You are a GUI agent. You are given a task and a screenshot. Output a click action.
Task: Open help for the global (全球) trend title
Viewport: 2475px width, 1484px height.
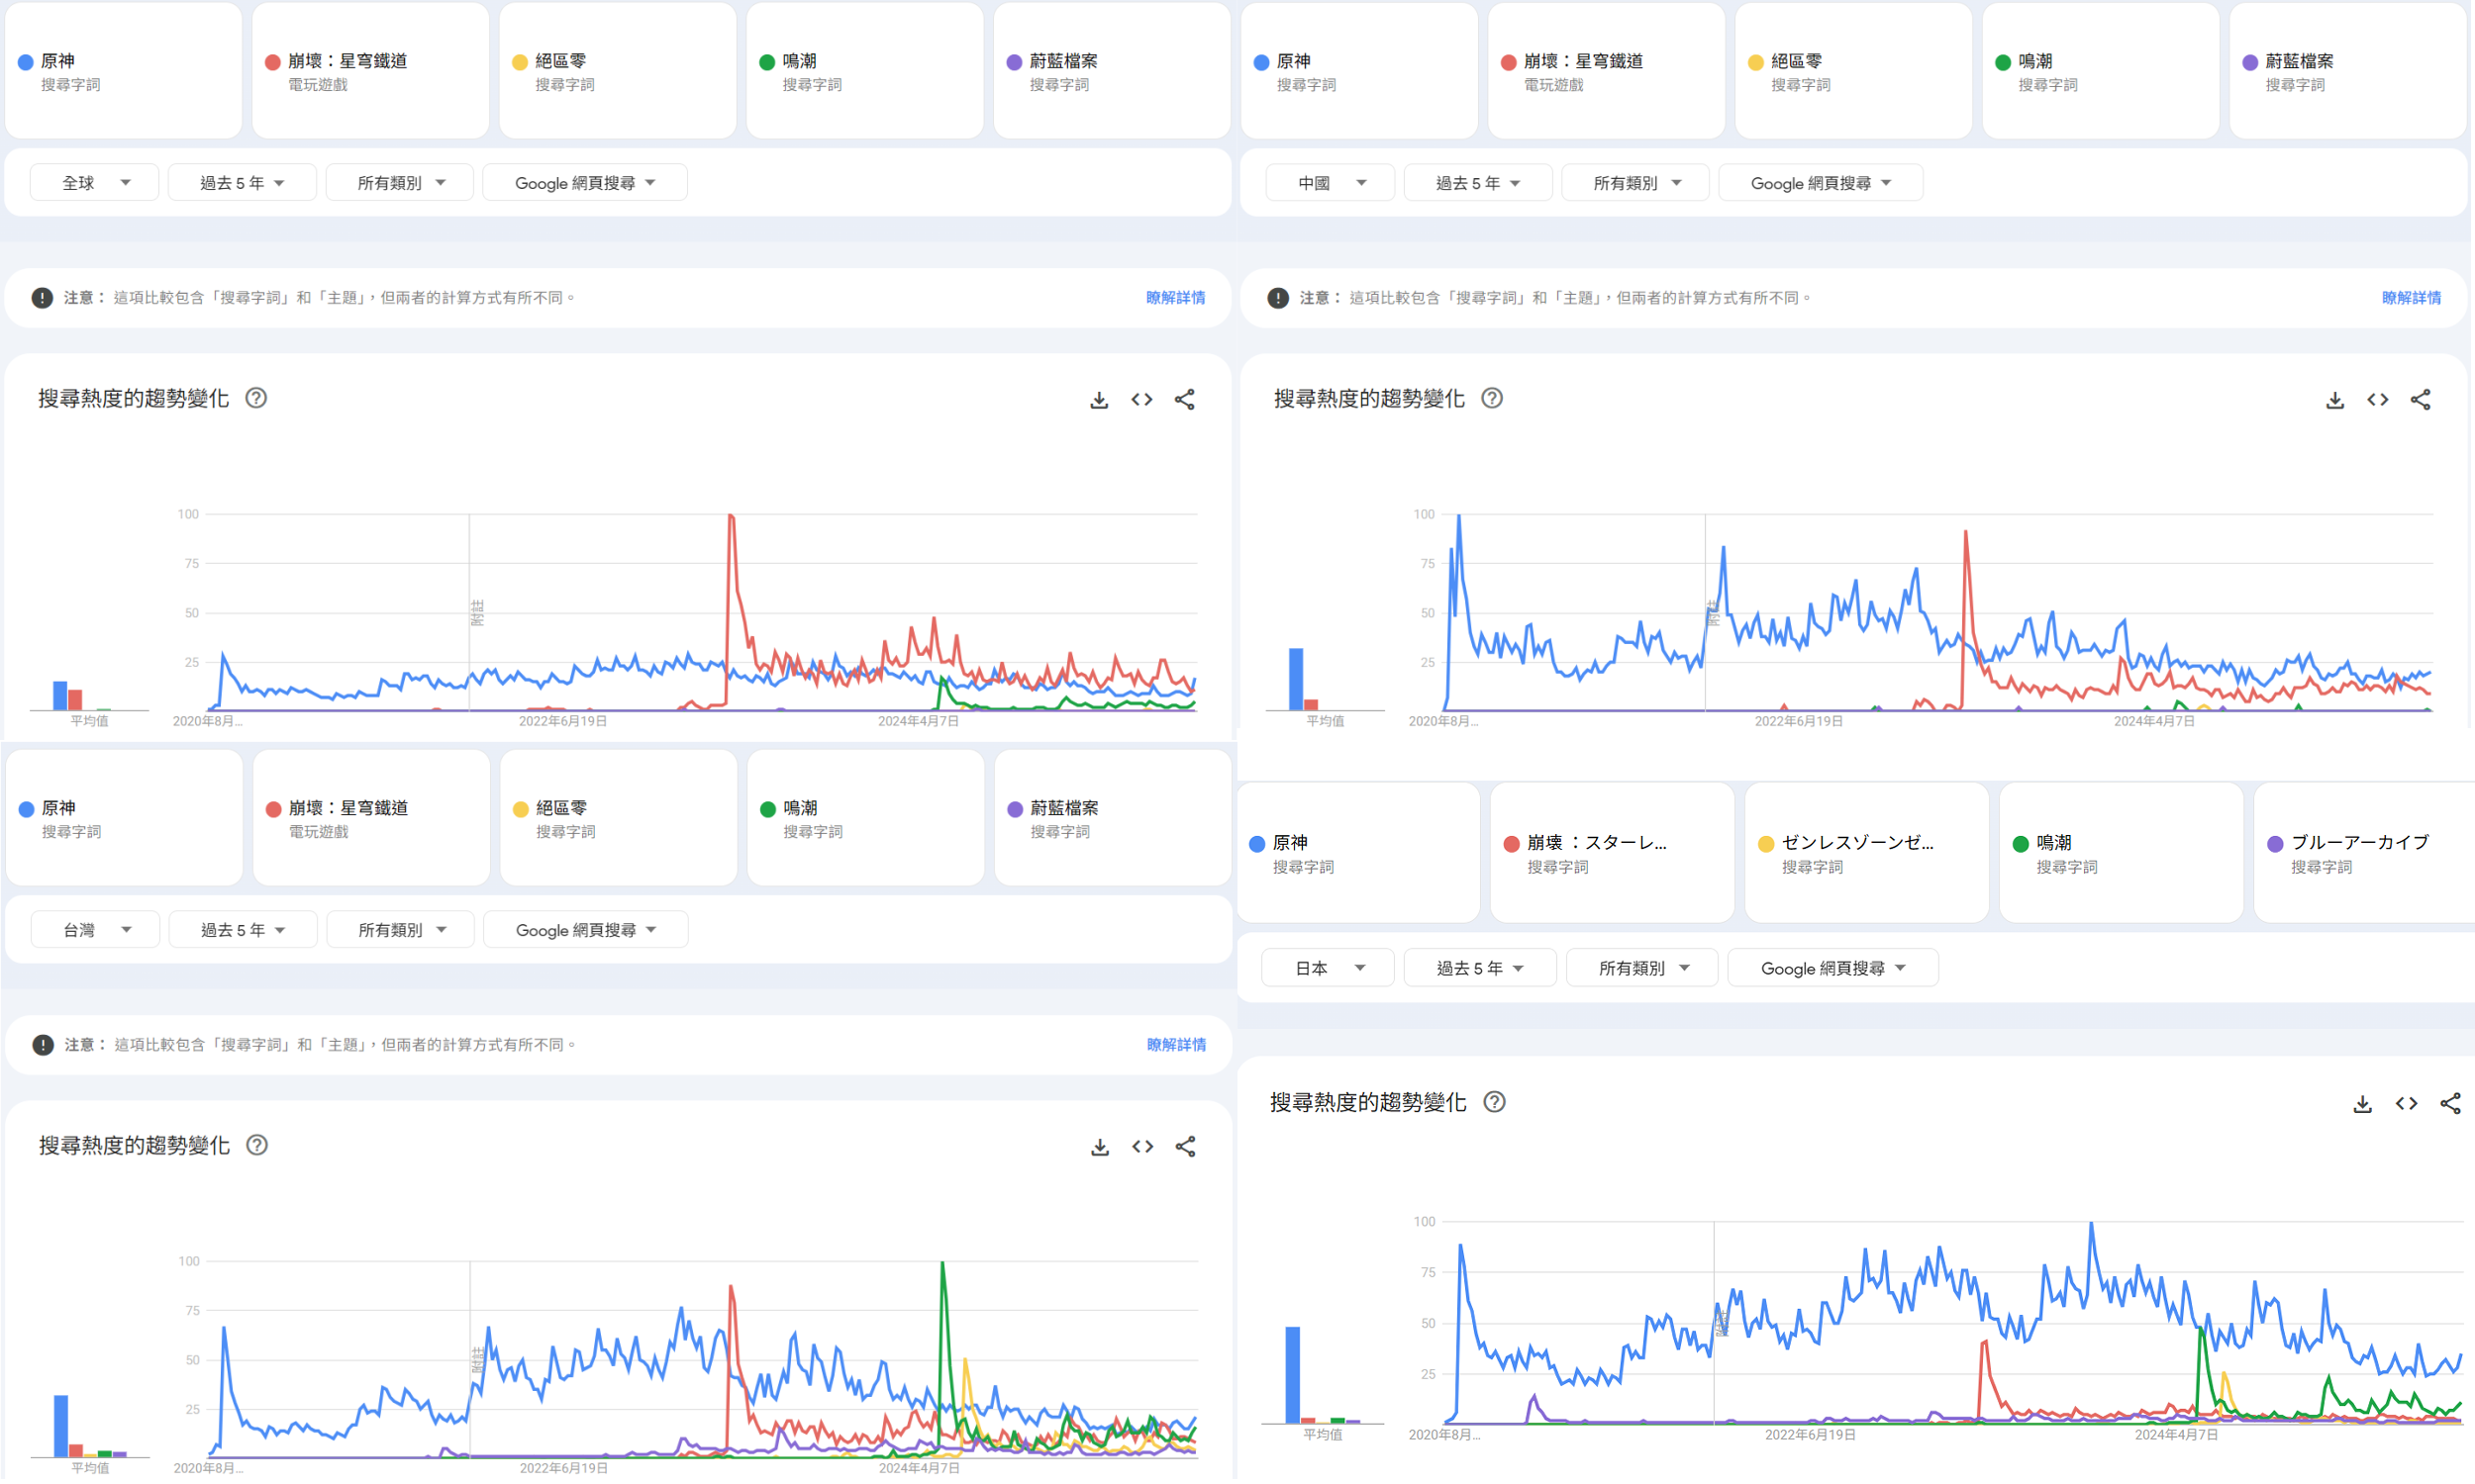(x=256, y=398)
